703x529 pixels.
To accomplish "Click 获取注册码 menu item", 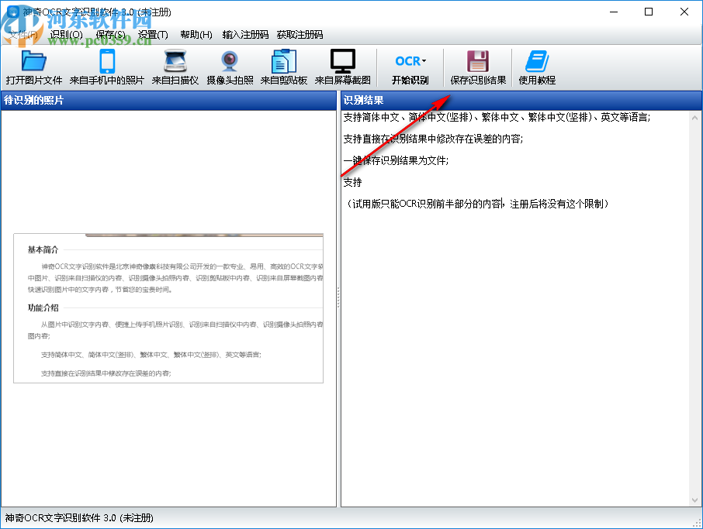I will pos(300,34).
